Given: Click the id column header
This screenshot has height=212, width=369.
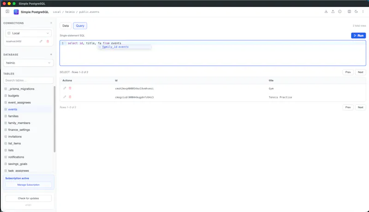Looking at the screenshot, I should pos(116,80).
